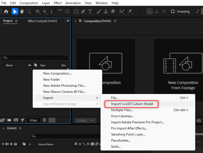The image size is (203, 153).
Task: Open the Composition panel hamburger menu
Action: 115,21
